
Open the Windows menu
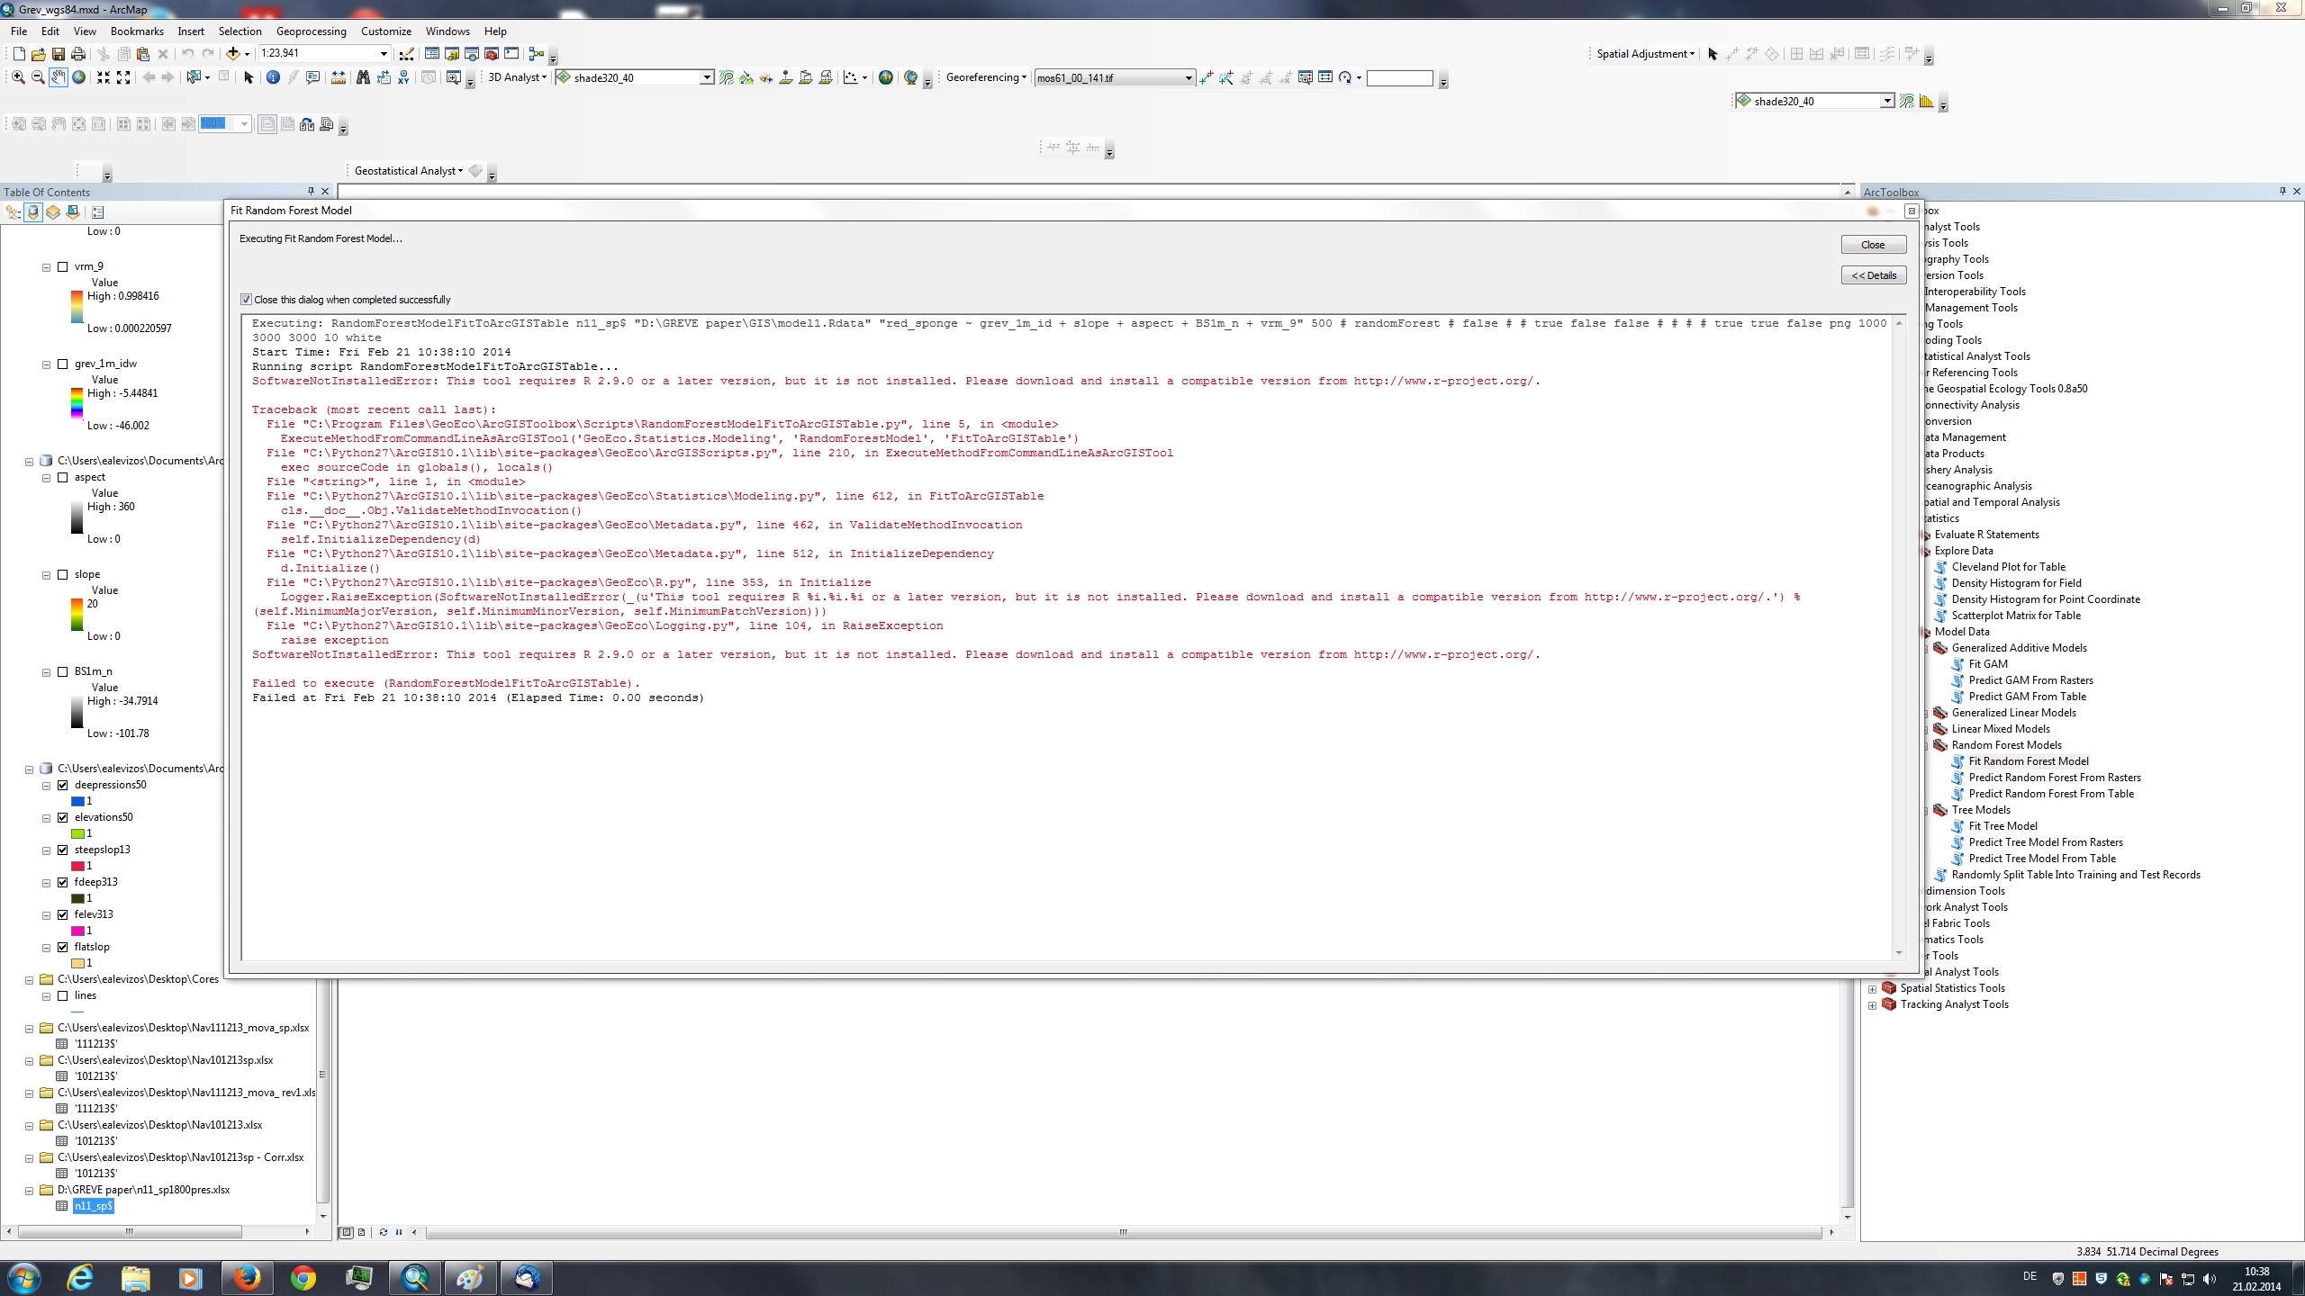447,31
